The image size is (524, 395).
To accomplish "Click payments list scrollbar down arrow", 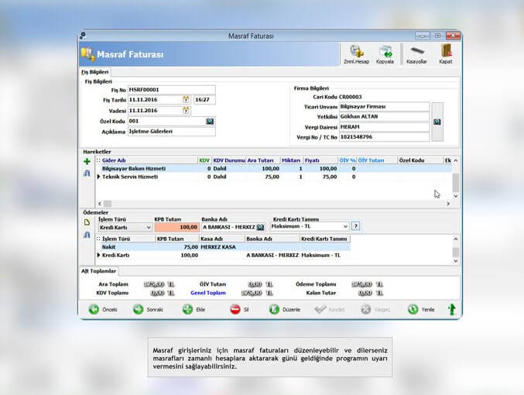I will point(456,261).
